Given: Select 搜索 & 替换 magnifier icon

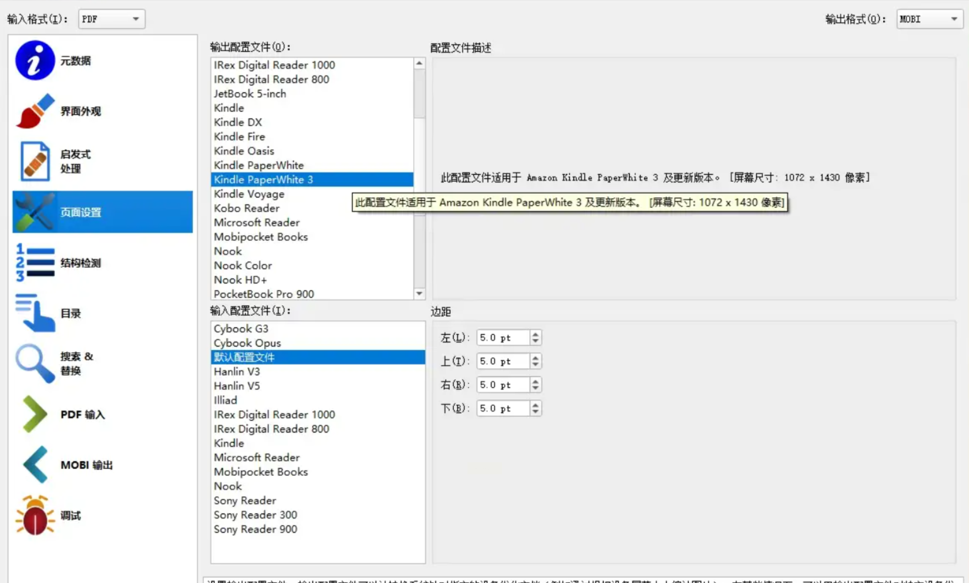Looking at the screenshot, I should click(35, 363).
